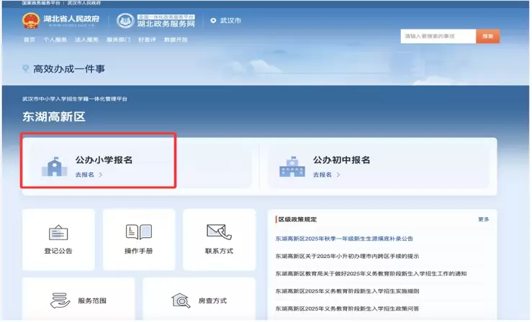Screen dimensions: 532x322
Task: Open 小升初办理市内跨区手续的提示 notice
Action: click(347, 256)
